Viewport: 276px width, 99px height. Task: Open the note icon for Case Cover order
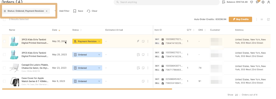point(143,81)
